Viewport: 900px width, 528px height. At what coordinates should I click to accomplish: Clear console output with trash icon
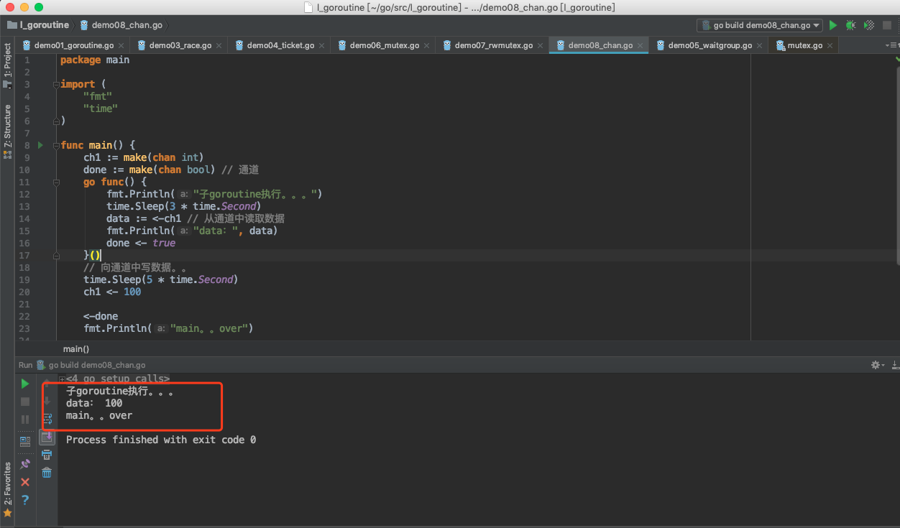pos(47,473)
